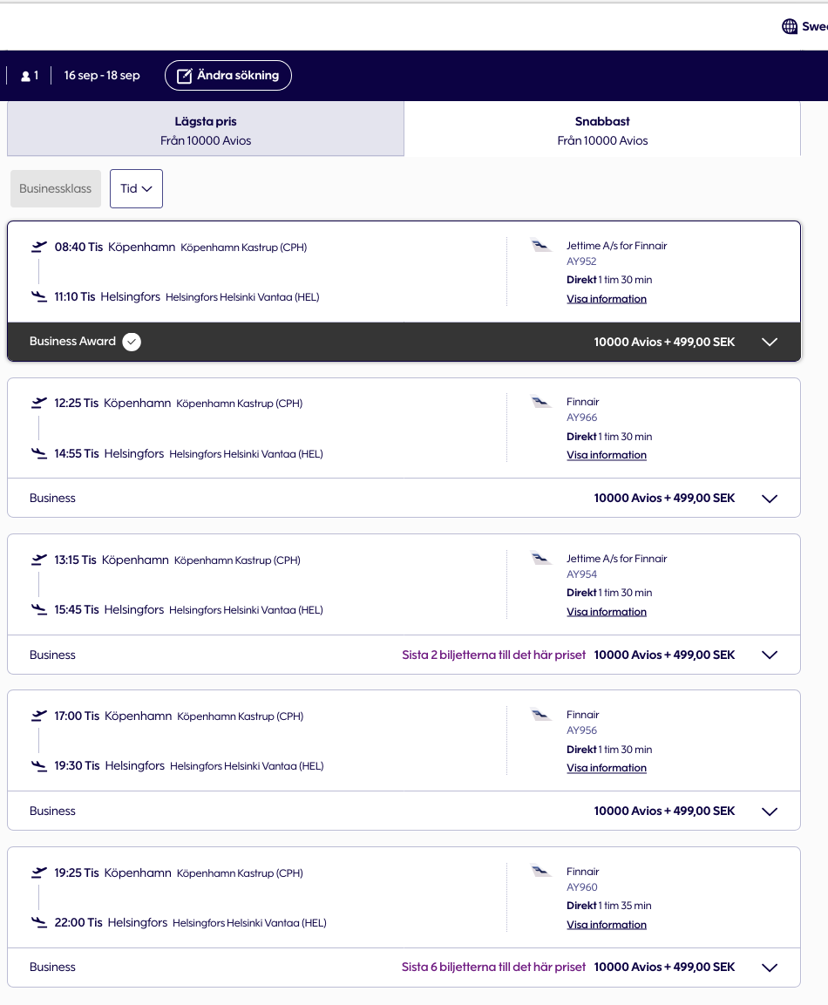Expand the 19:25 departure Business fare

pyautogui.click(x=770, y=967)
